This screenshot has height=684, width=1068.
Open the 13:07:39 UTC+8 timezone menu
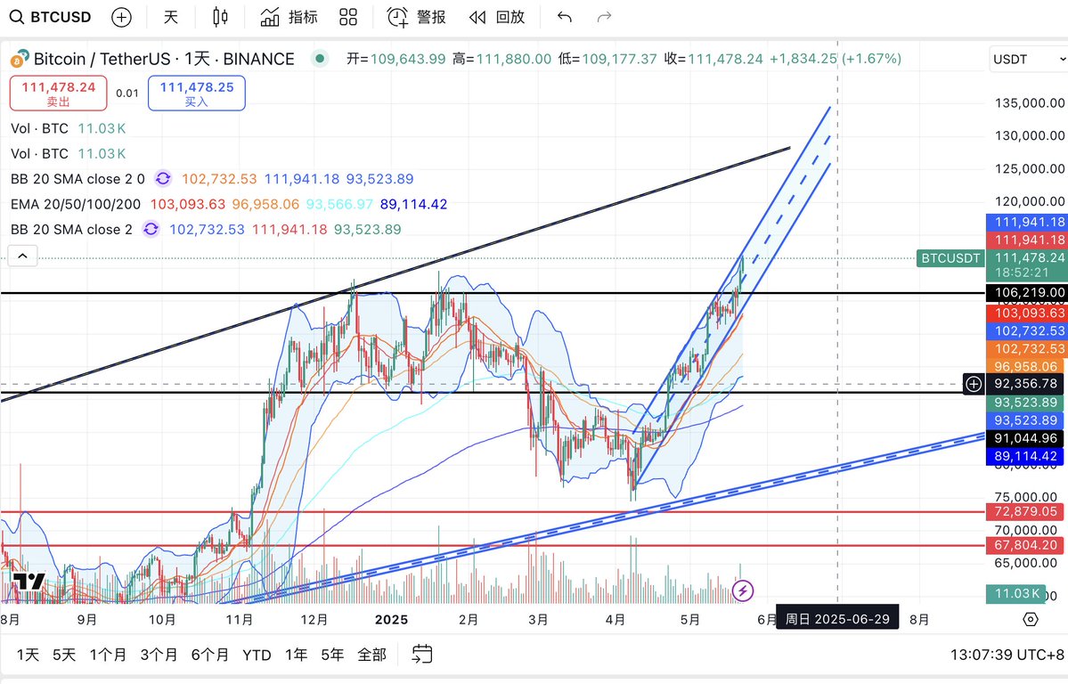point(1007,655)
